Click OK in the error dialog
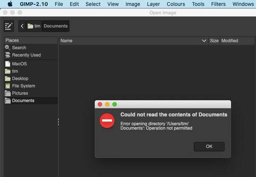The image size is (256, 177). (x=209, y=147)
